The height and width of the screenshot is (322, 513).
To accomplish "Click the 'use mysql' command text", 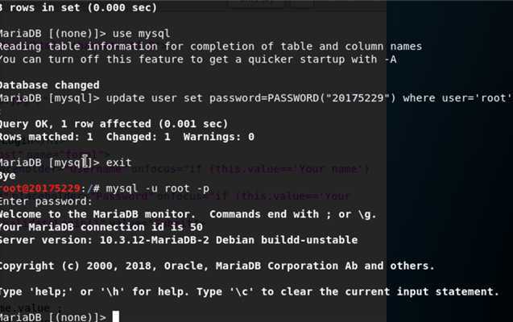I will tap(141, 33).
